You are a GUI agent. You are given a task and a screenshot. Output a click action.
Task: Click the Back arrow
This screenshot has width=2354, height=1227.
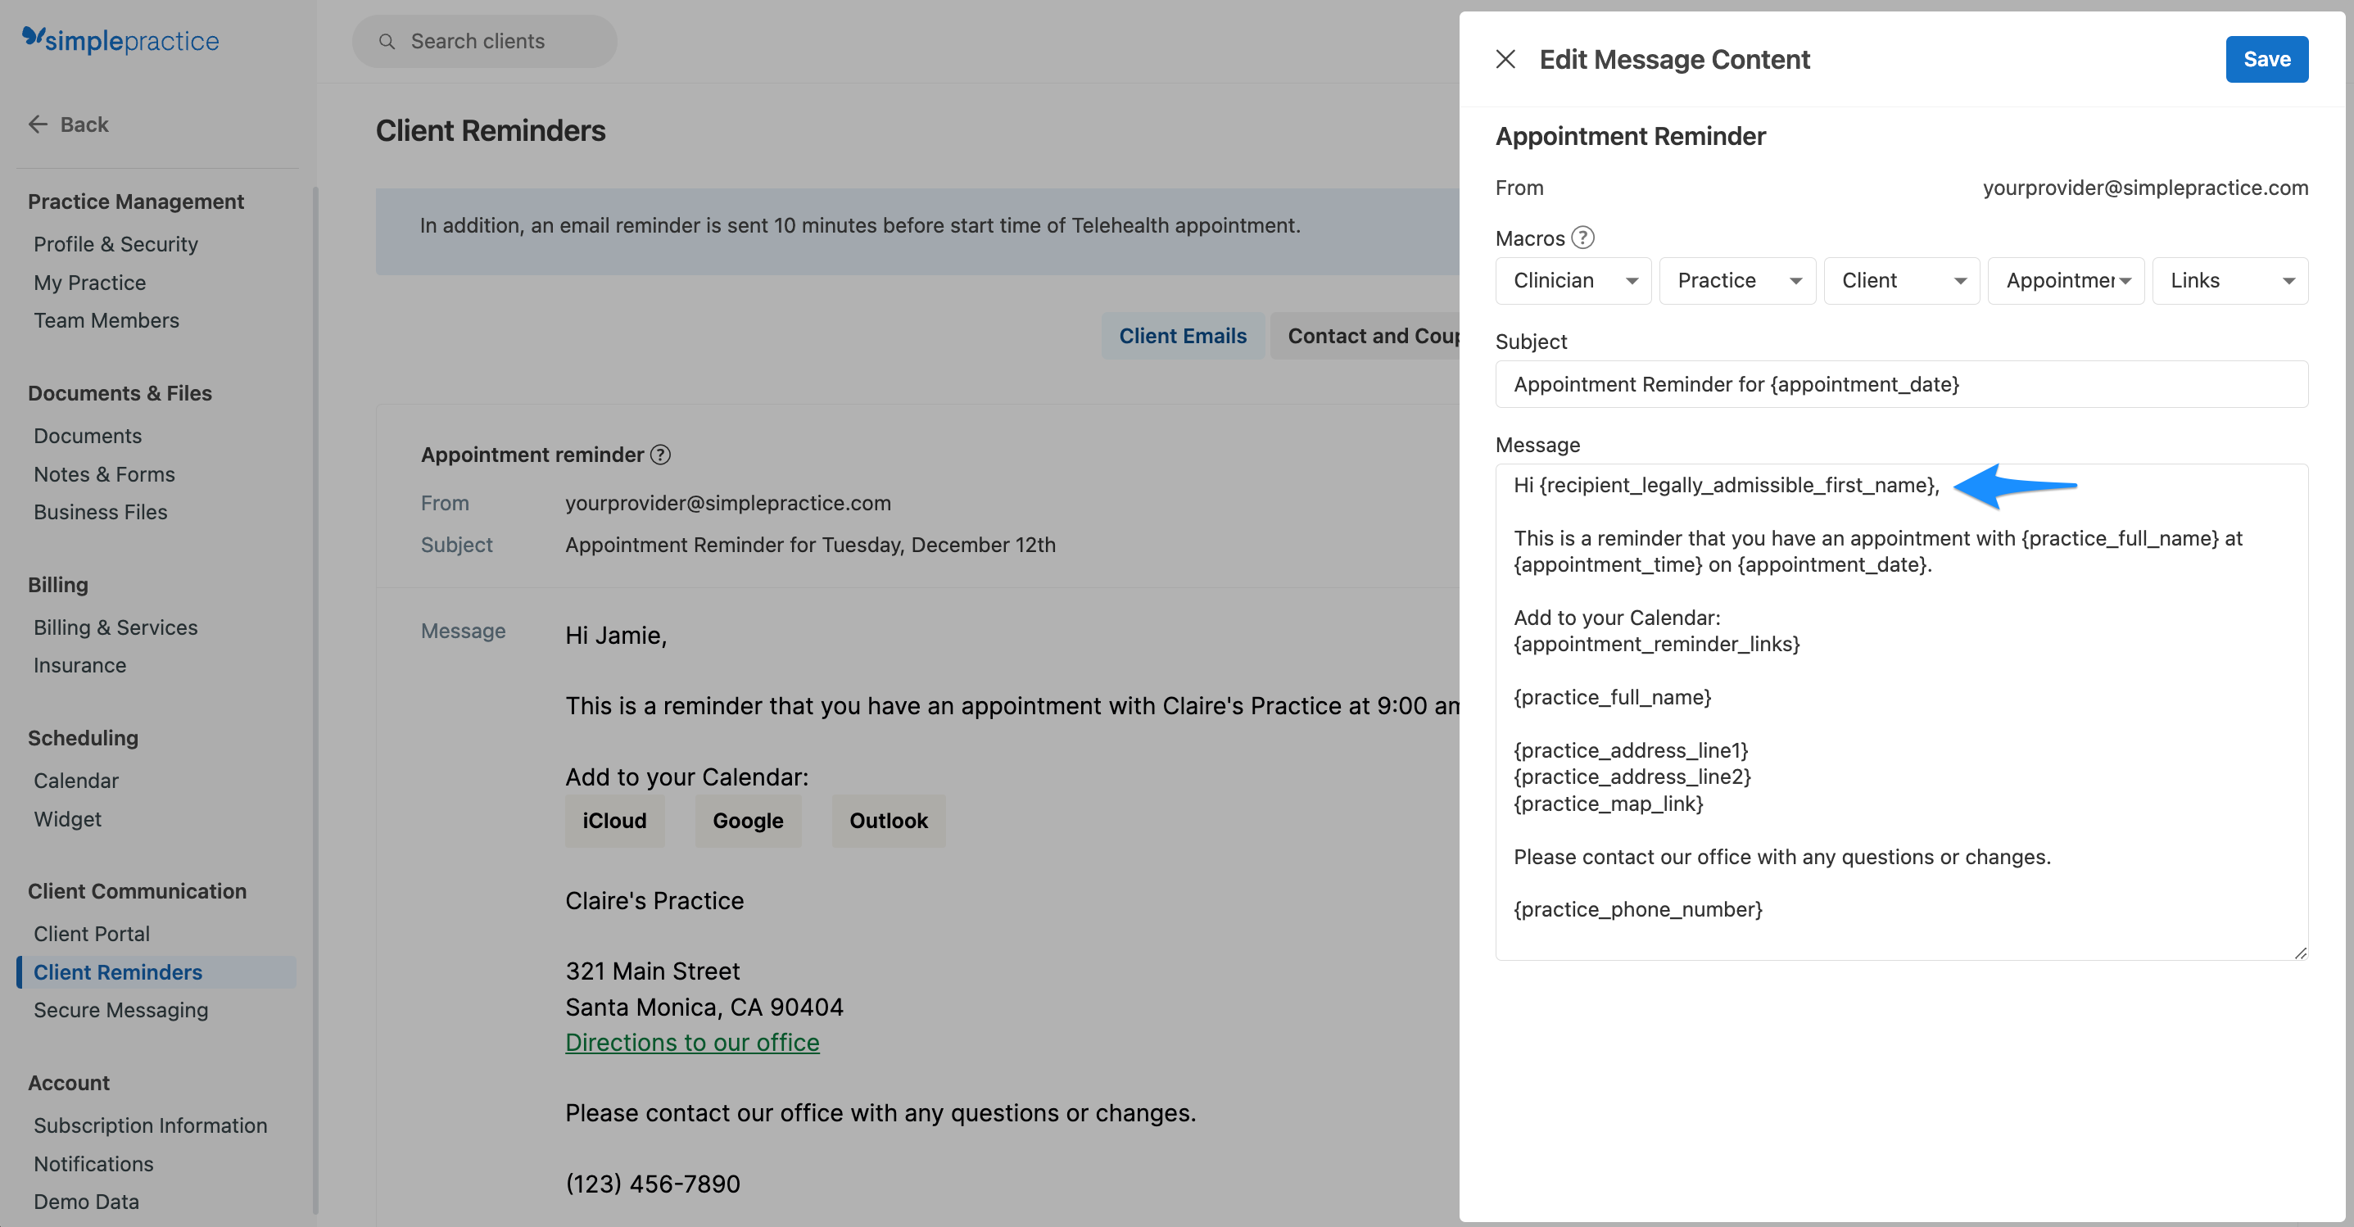click(x=38, y=125)
